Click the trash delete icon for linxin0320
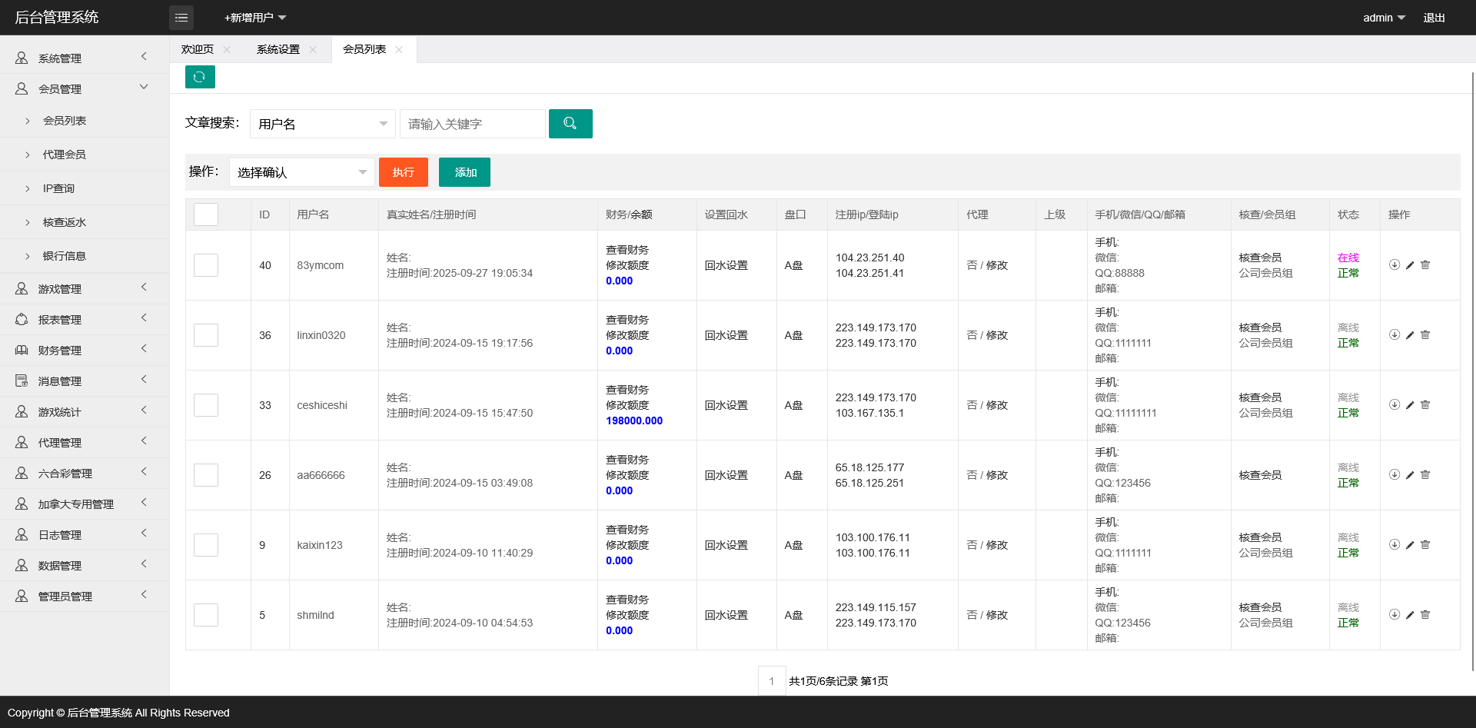 coord(1425,335)
